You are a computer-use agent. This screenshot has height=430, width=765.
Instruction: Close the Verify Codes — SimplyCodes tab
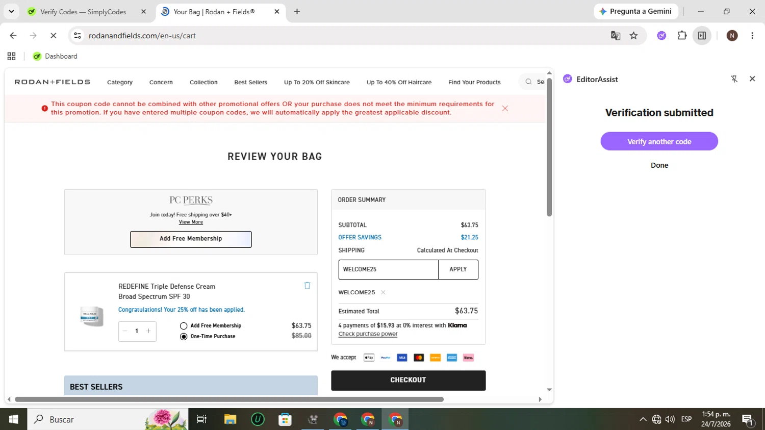tap(144, 12)
